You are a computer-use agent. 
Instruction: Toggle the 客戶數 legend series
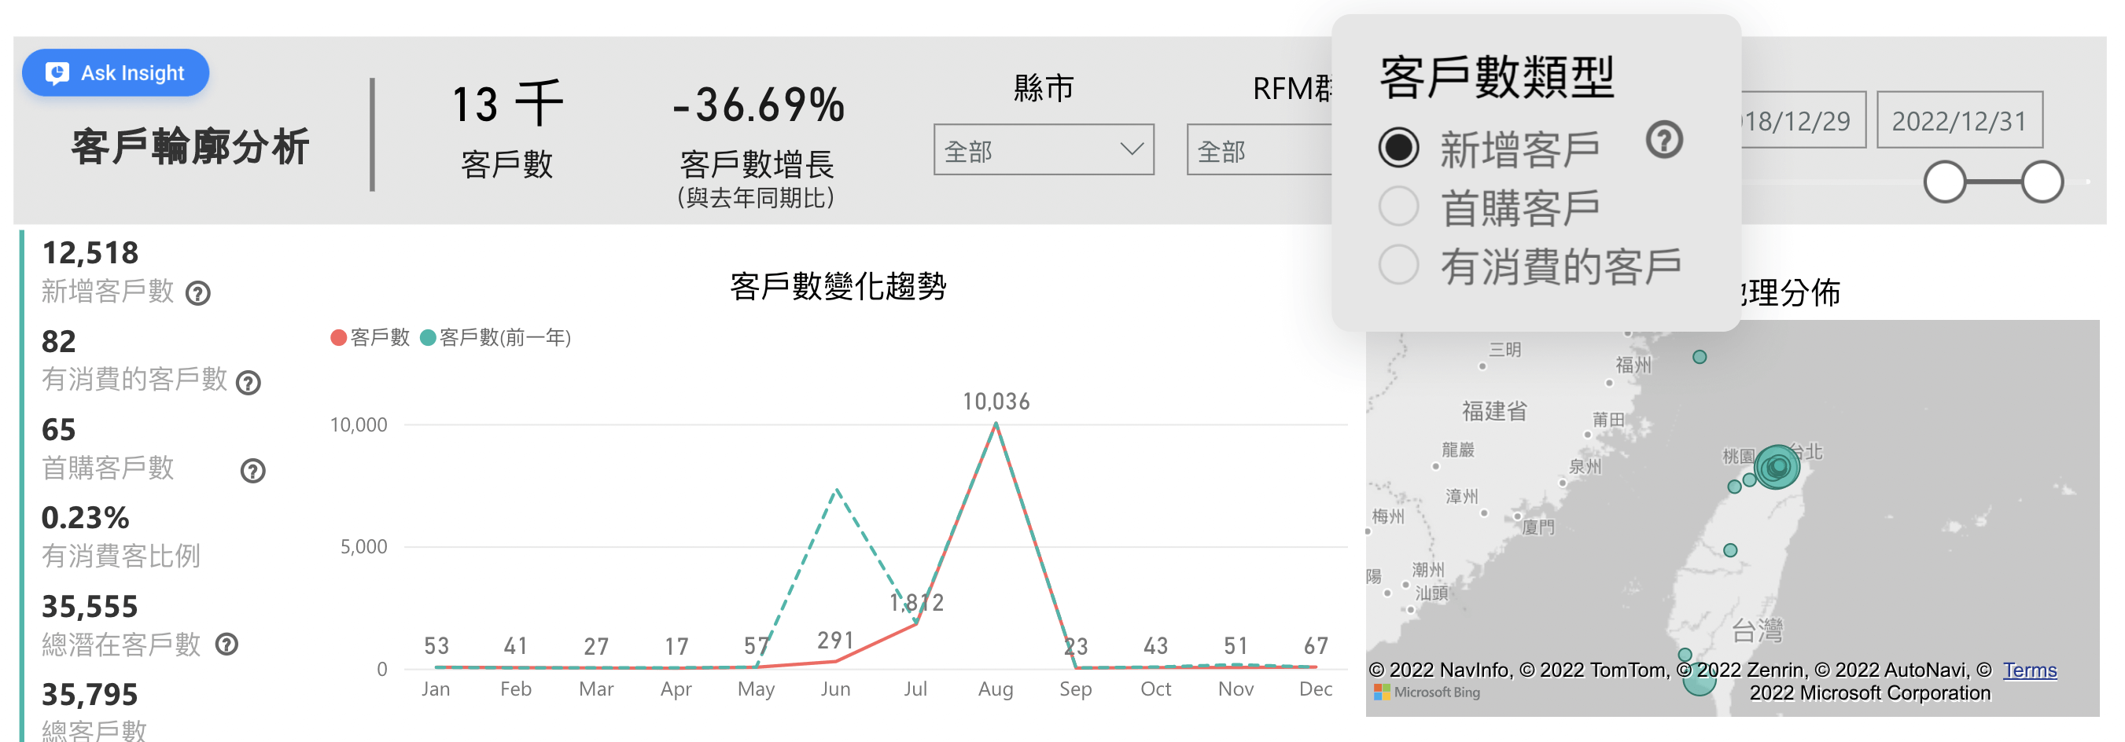click(x=370, y=337)
